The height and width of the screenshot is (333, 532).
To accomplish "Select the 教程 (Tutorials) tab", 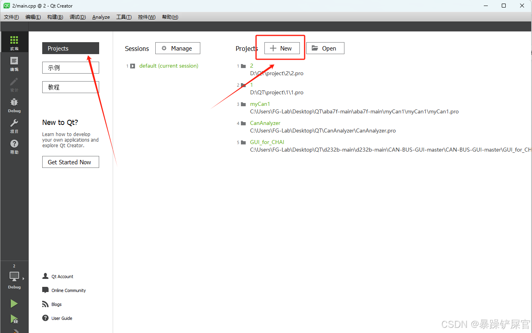I will (x=70, y=87).
